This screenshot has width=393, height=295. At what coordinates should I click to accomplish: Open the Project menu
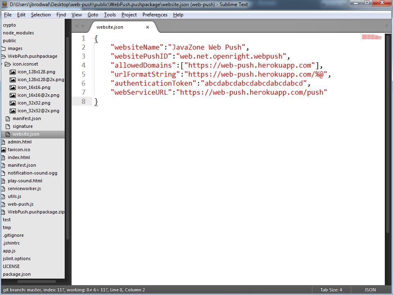pyautogui.click(x=129, y=15)
